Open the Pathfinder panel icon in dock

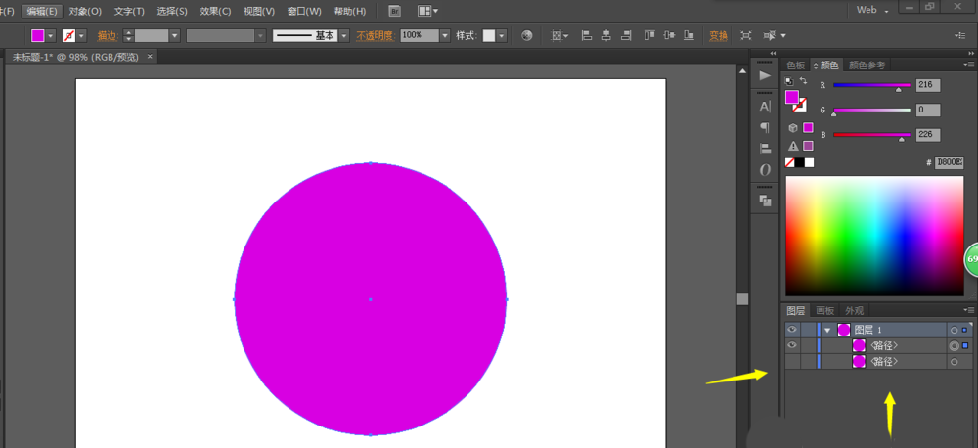click(x=765, y=200)
